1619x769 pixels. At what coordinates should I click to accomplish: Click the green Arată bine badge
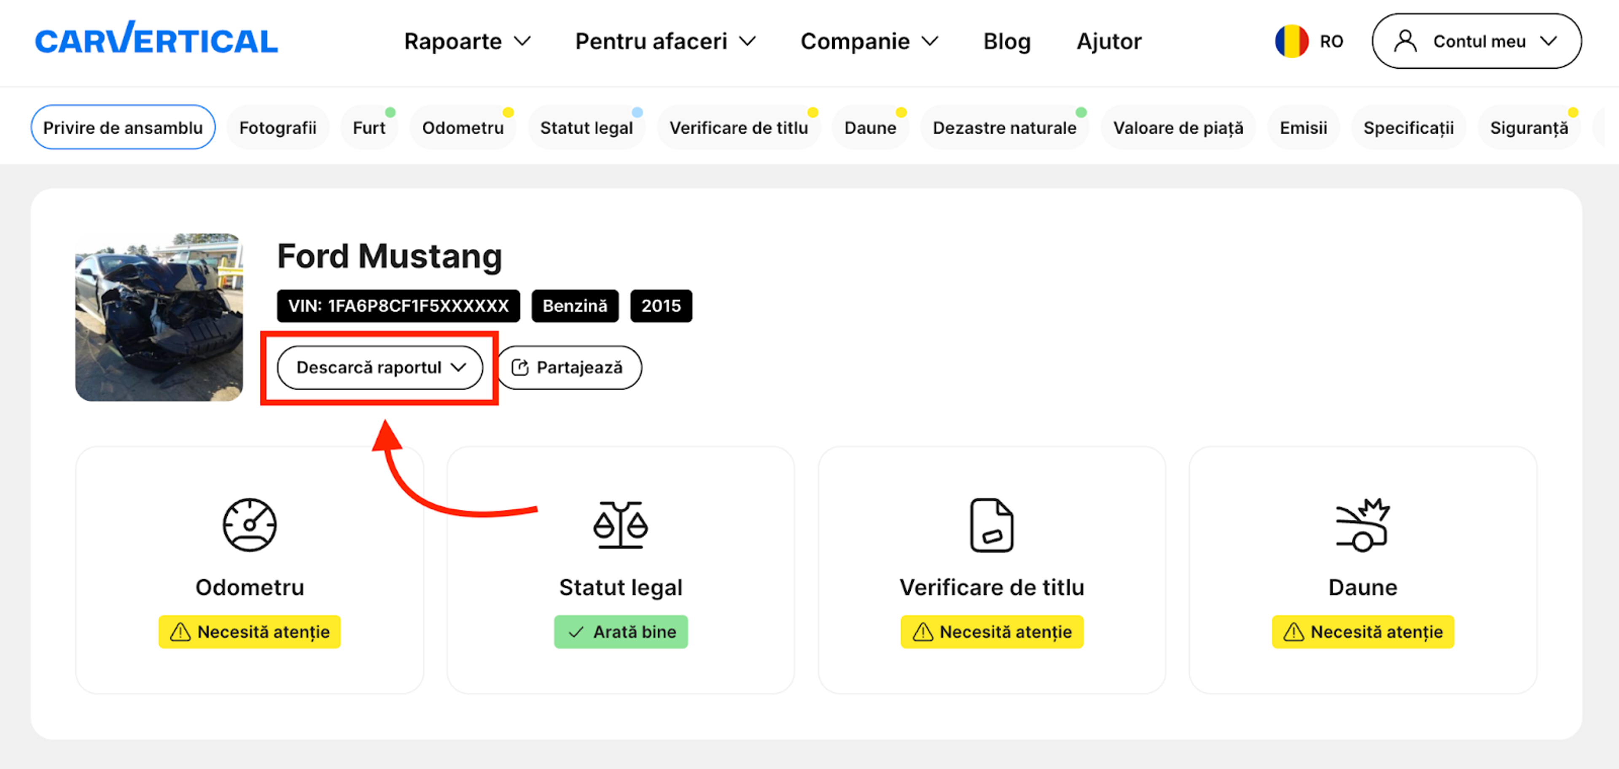pyautogui.click(x=620, y=632)
